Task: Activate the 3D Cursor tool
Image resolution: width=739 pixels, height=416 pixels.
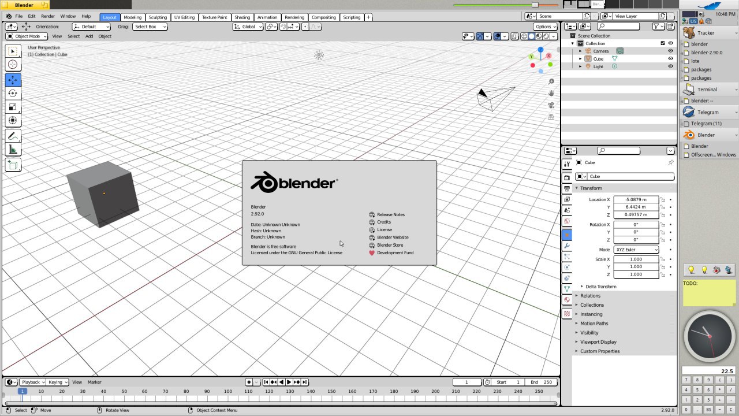Action: coord(13,65)
